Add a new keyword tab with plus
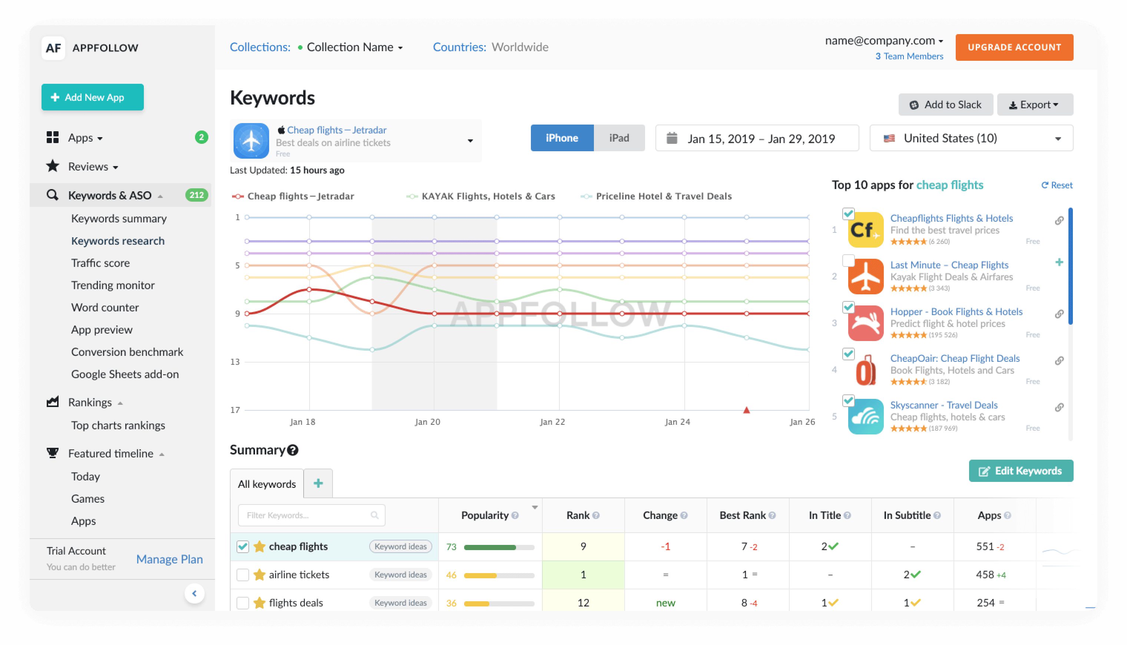The image size is (1127, 645). pos(318,483)
